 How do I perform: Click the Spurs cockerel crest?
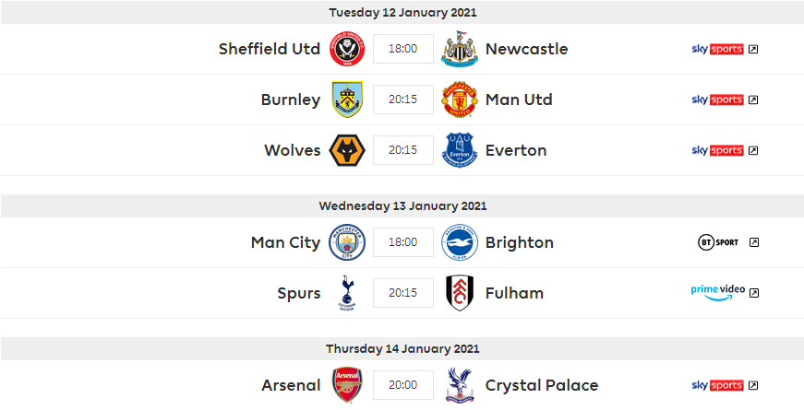[x=347, y=293]
